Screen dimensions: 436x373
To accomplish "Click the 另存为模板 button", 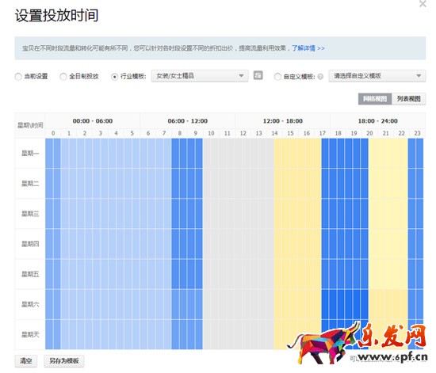I will pos(64,361).
